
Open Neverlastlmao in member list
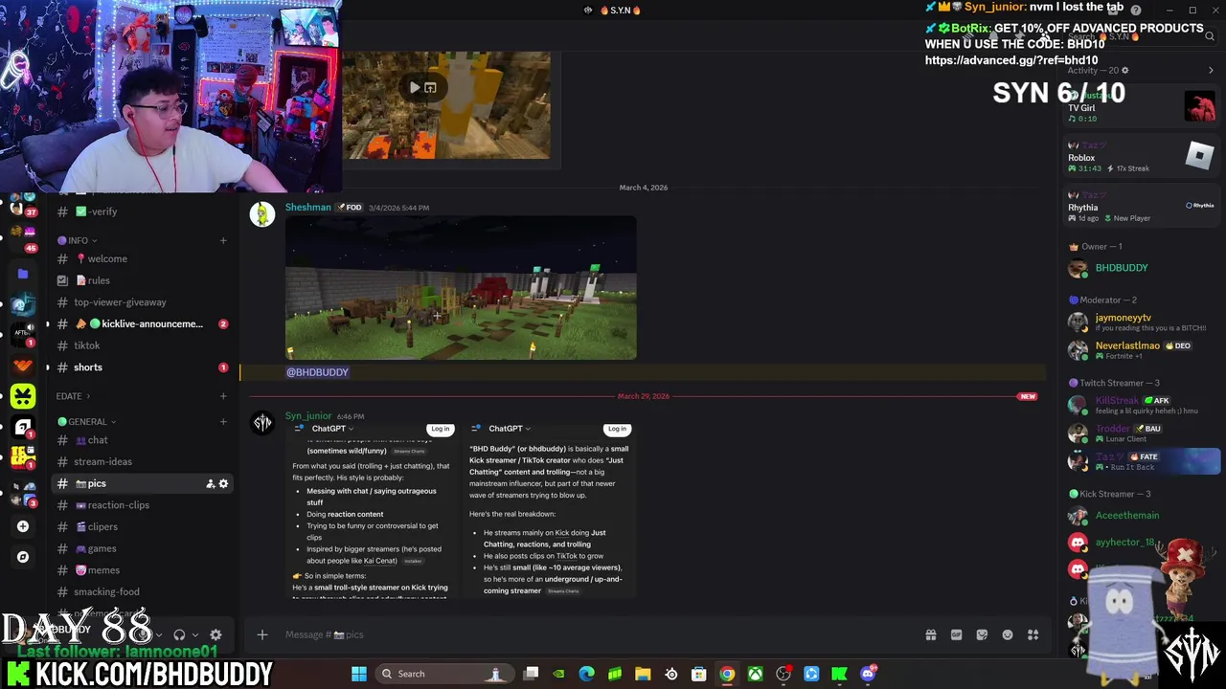pos(1142,349)
